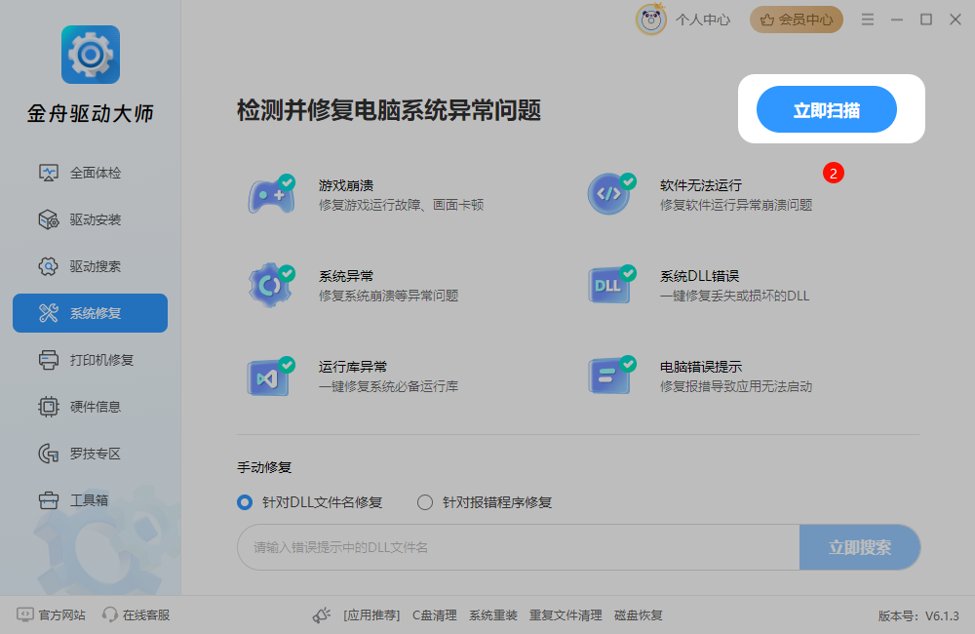This screenshot has height=634, width=975.
Task: Open 全面体检 in the sidebar
Action: (x=90, y=173)
